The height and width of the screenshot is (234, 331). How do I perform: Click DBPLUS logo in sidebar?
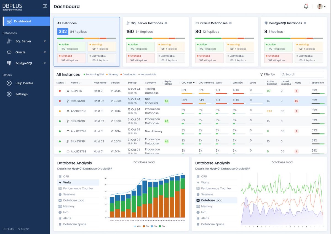(12, 7)
